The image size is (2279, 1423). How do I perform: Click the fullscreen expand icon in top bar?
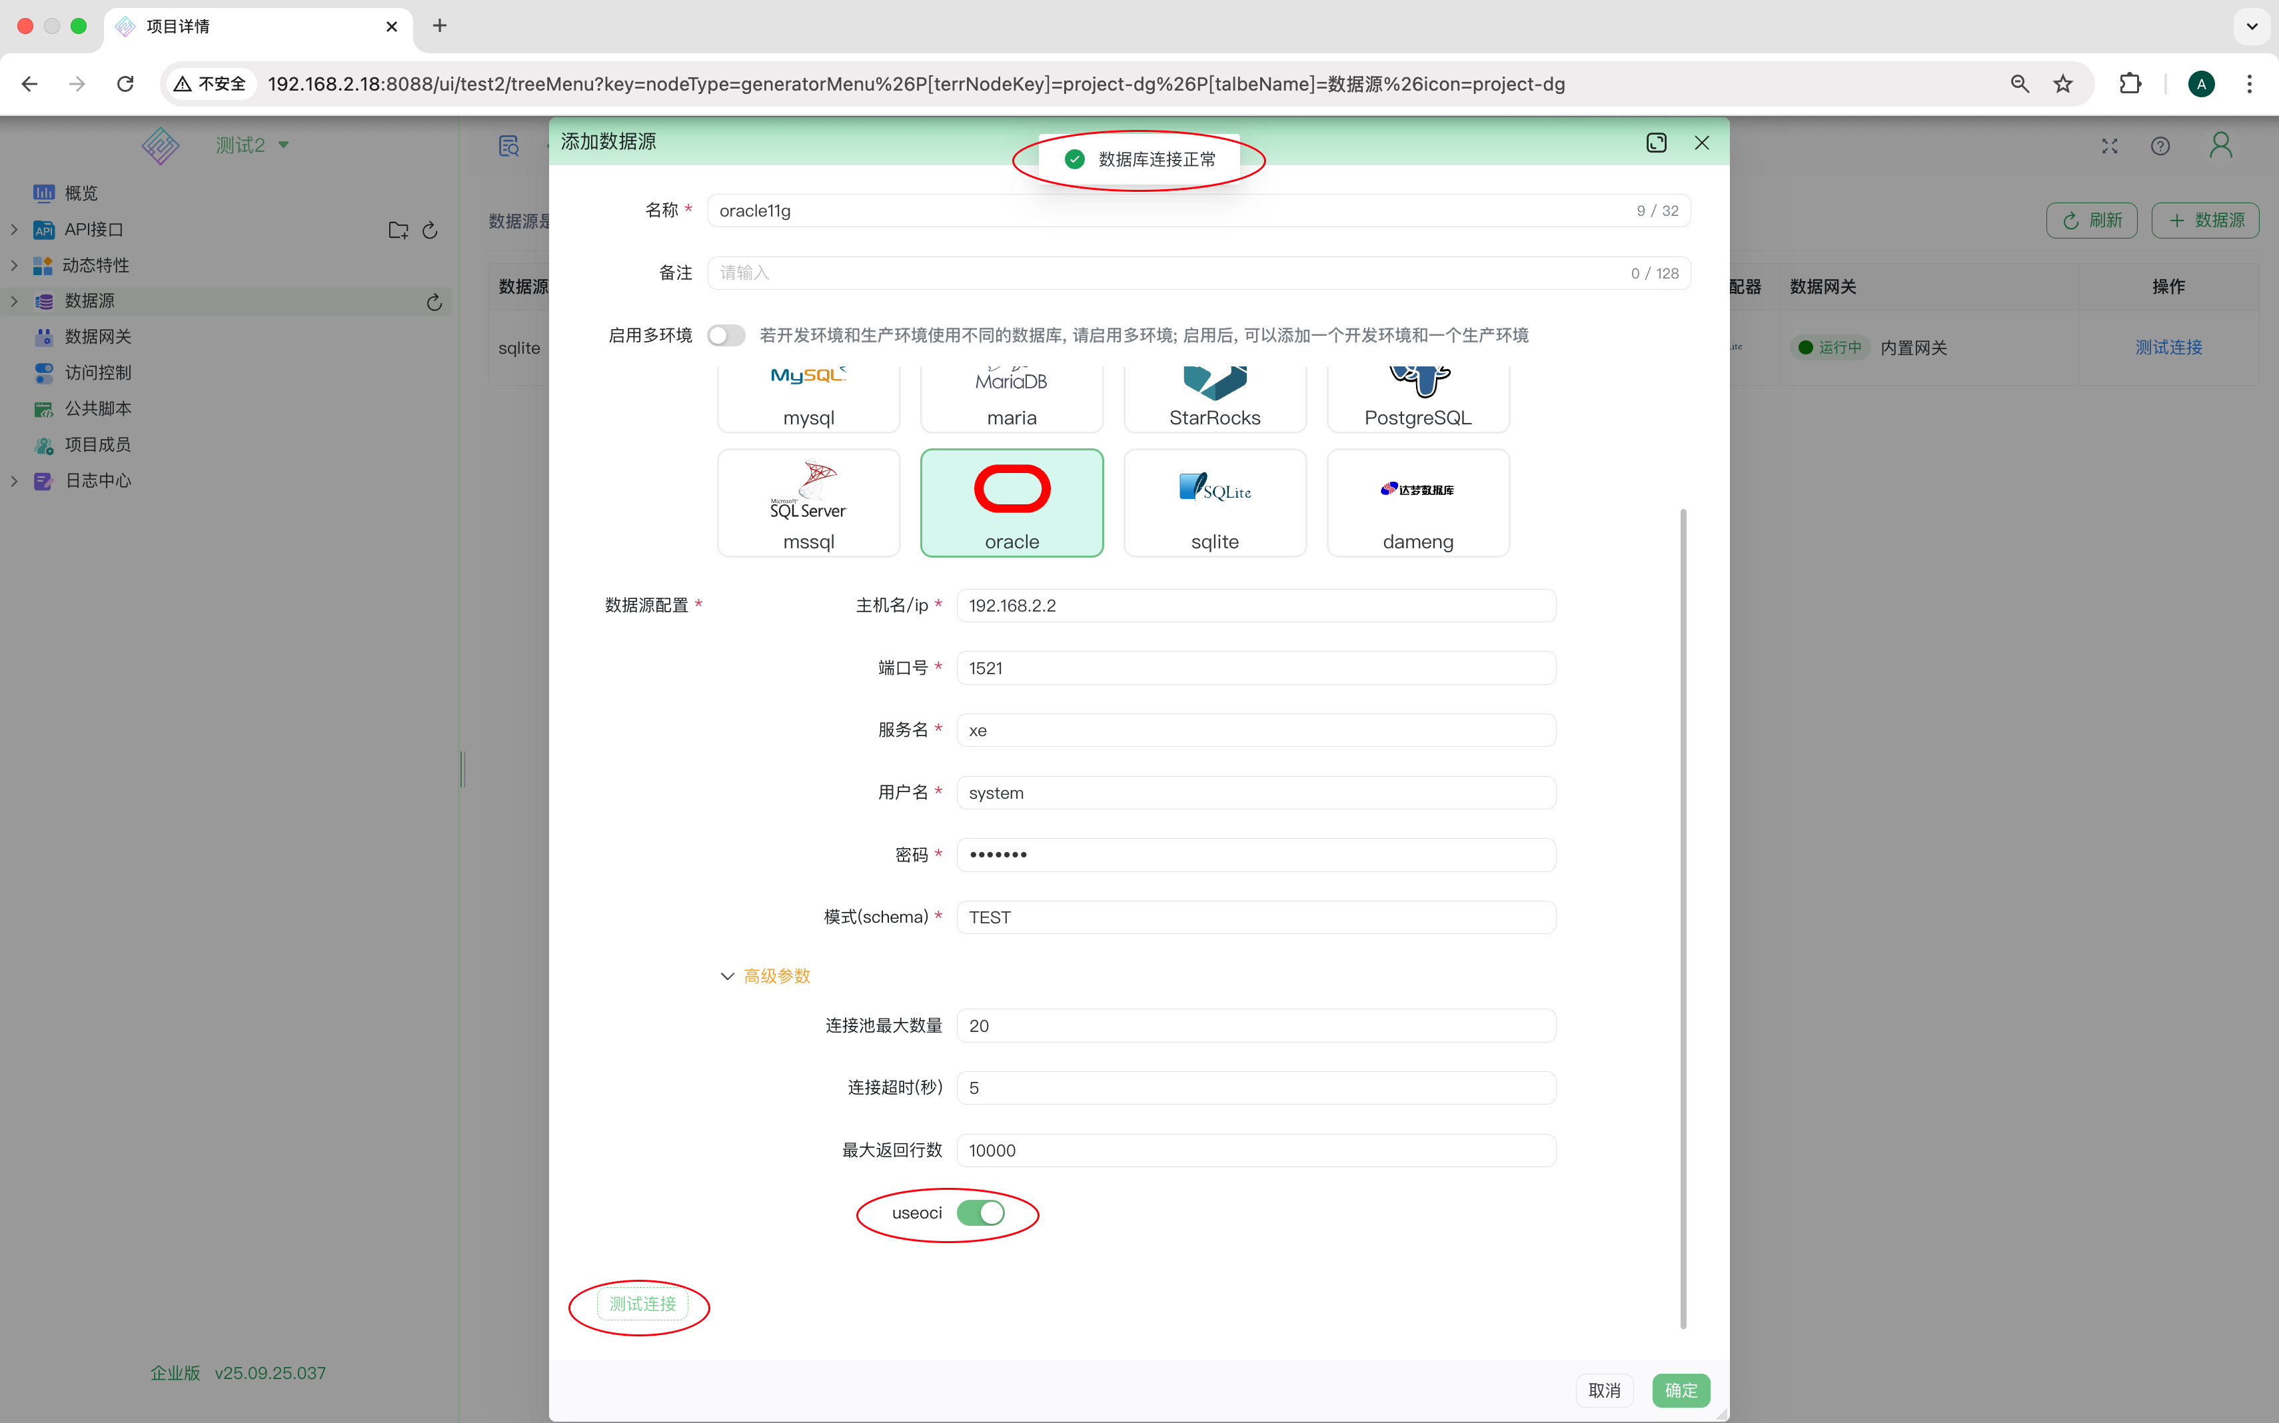point(2108,146)
